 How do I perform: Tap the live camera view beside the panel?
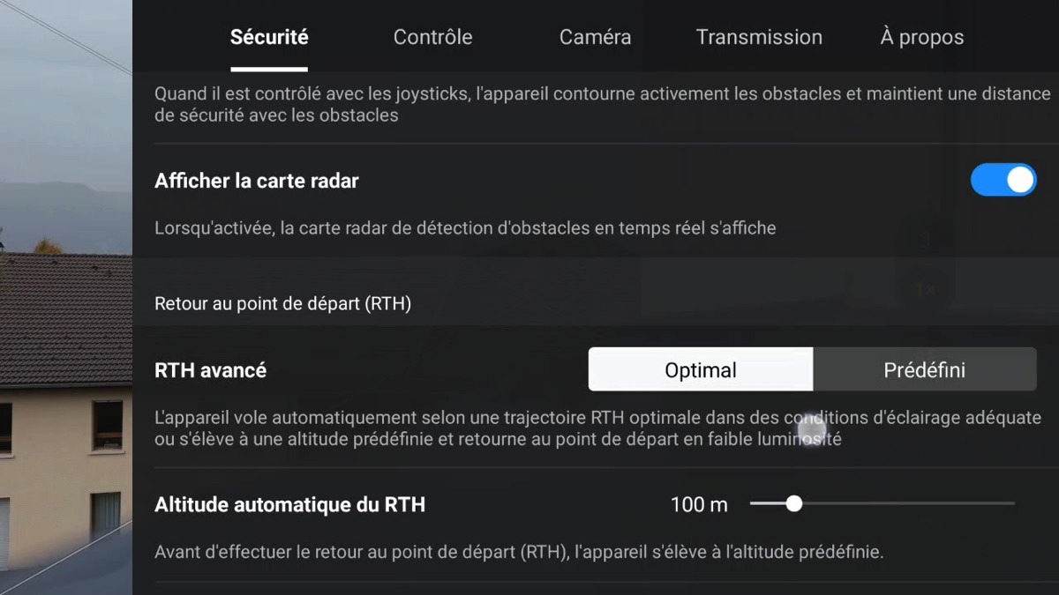(66, 297)
